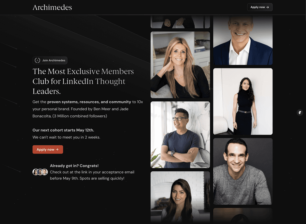The height and width of the screenshot is (224, 306).
Task: Open photo of blonde woman in black top
Action: pyautogui.click(x=180, y=65)
